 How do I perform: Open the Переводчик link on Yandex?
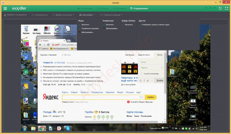(x=97, y=92)
